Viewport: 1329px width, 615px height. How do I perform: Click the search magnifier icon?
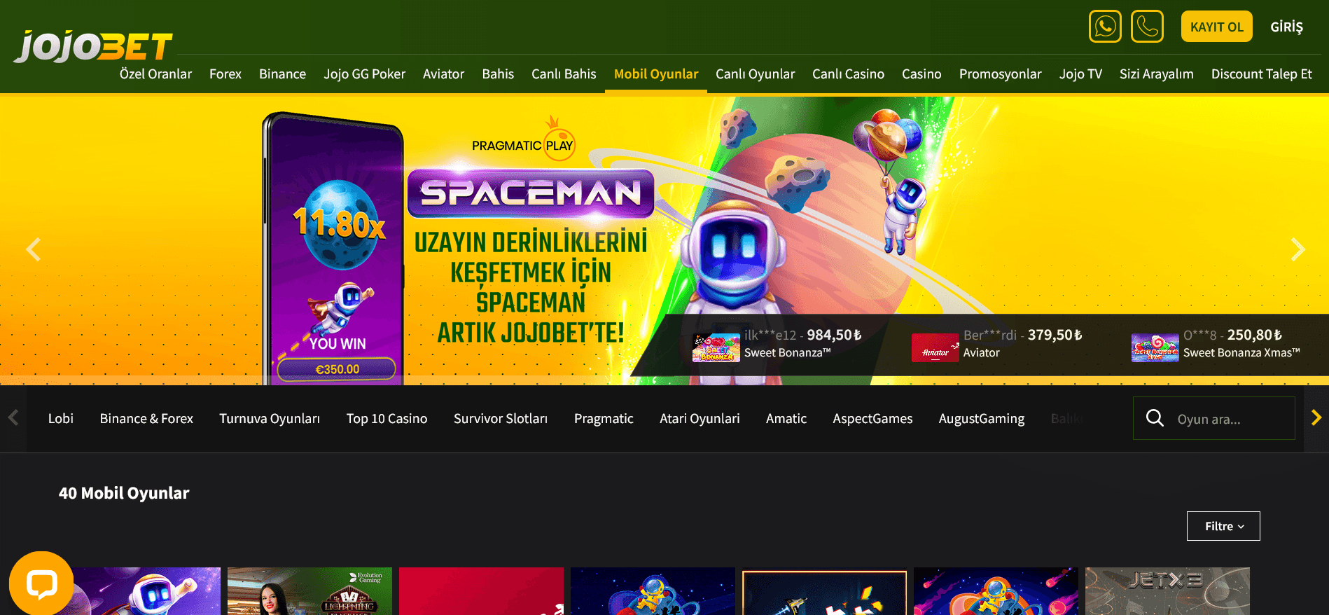click(x=1155, y=418)
